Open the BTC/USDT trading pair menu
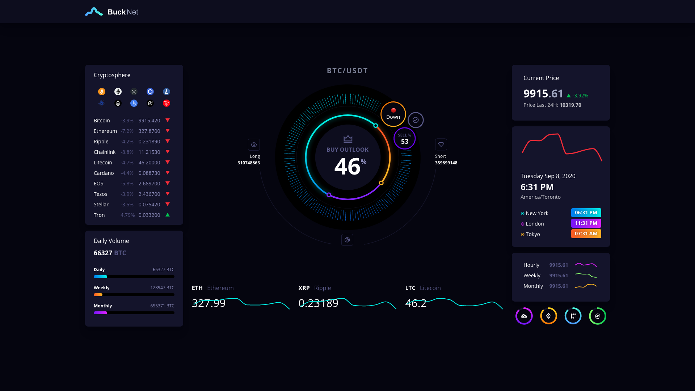This screenshot has height=391, width=695. tap(347, 70)
